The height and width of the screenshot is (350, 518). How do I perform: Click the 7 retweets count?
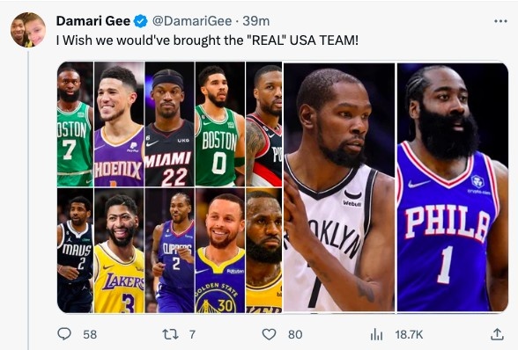192,334
